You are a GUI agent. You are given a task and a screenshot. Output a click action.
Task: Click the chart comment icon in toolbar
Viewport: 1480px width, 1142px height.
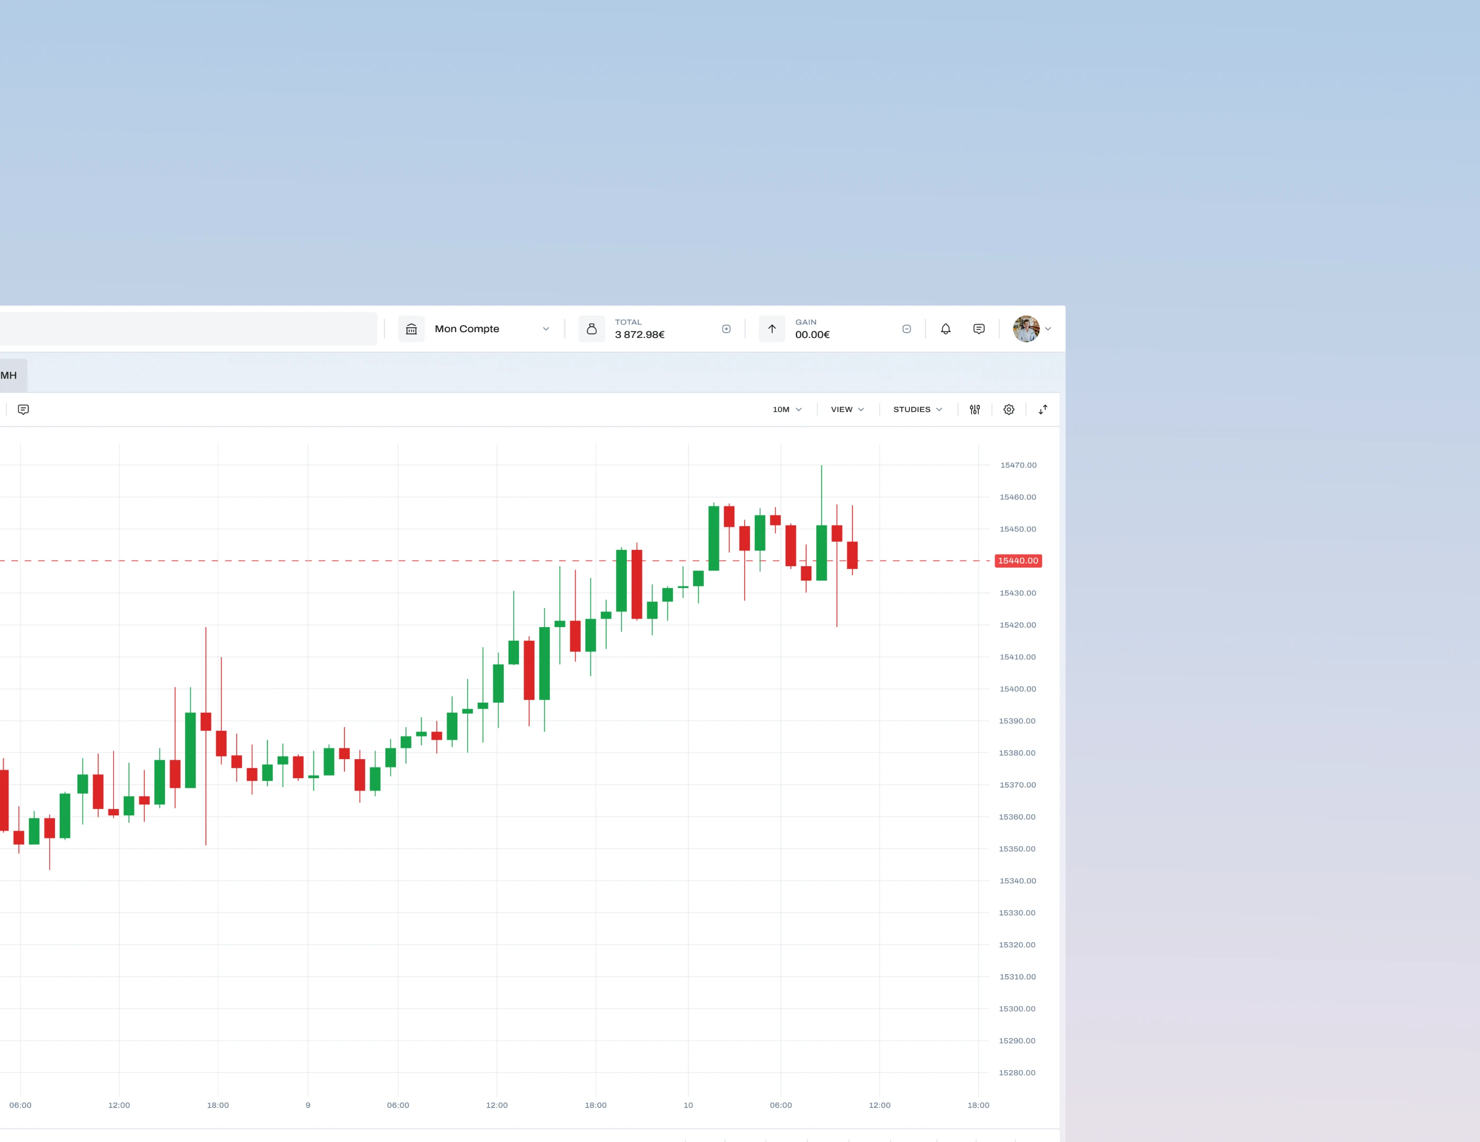(23, 409)
